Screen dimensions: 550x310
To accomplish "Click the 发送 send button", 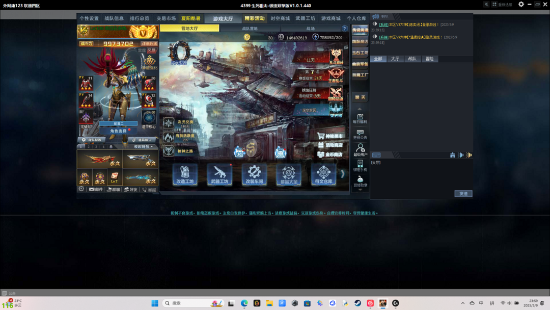I will pyautogui.click(x=463, y=193).
